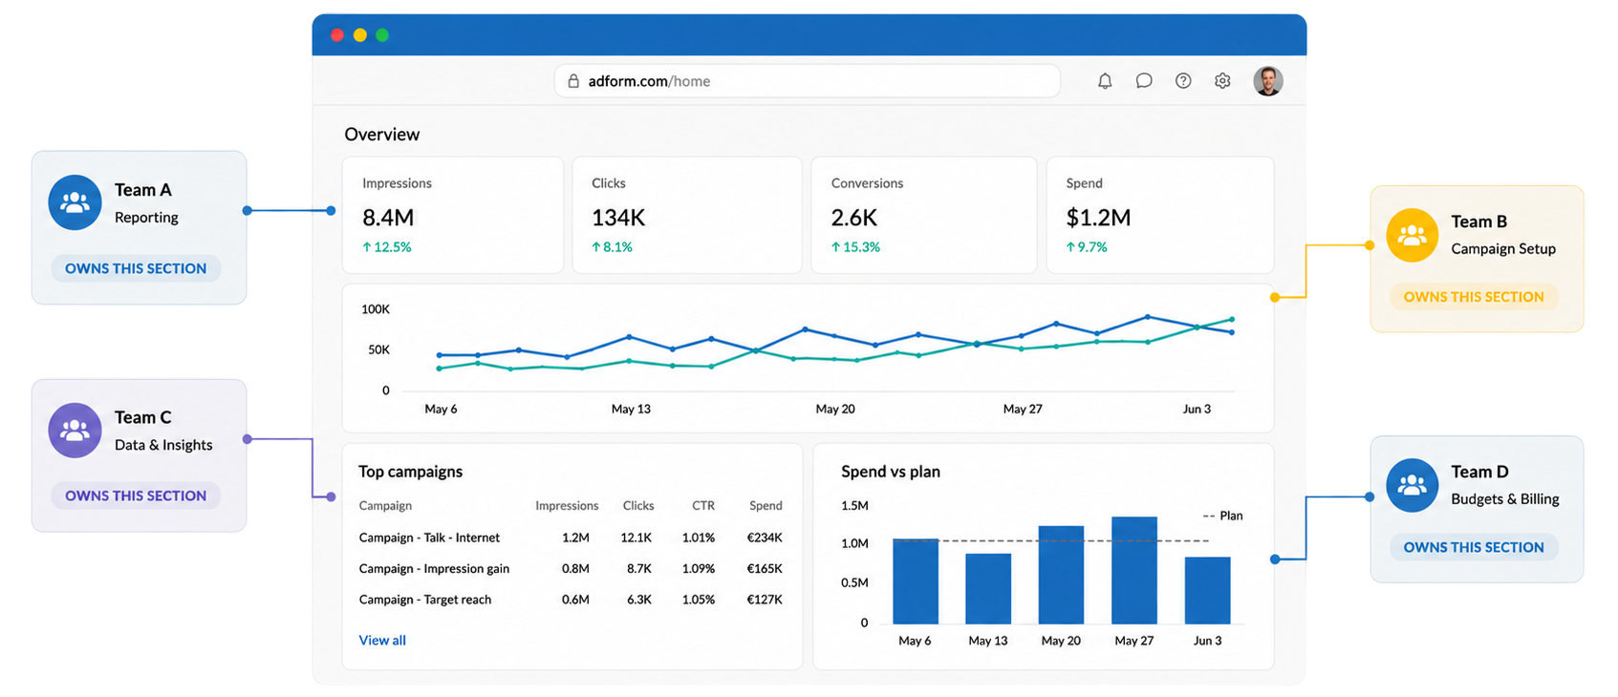Screen dimensions: 1618x697
Task: Click the Team B group icon
Action: [1413, 235]
